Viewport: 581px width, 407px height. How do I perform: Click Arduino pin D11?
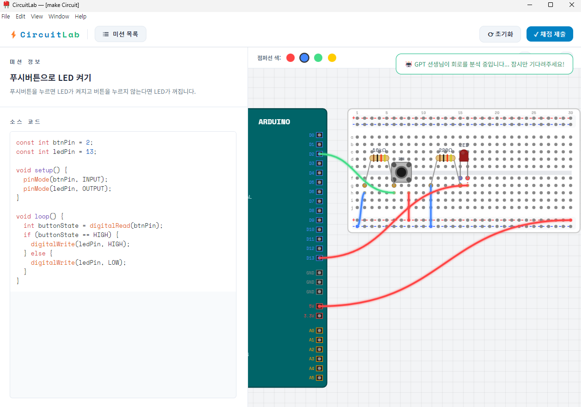319,239
